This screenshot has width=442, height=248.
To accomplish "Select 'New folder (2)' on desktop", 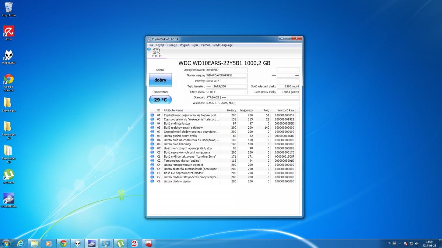I will point(8,130).
